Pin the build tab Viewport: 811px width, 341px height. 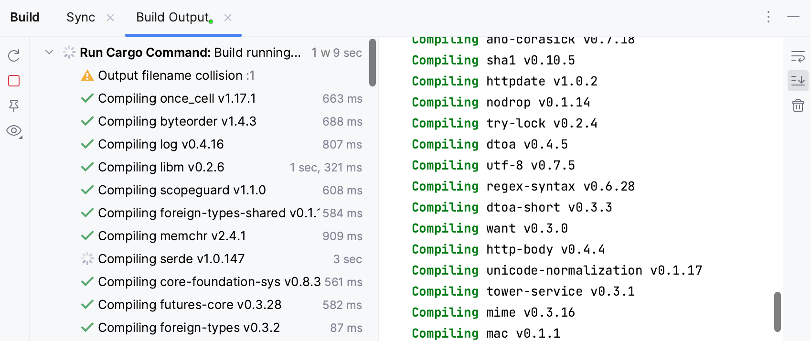14,106
